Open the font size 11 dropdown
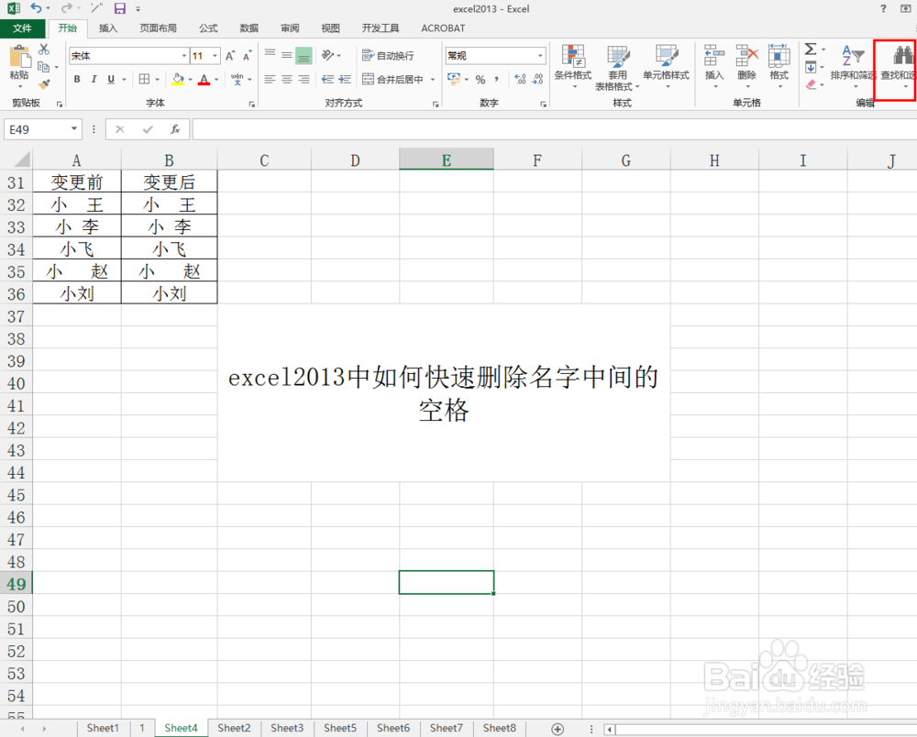The width and height of the screenshot is (917, 737). coord(215,56)
